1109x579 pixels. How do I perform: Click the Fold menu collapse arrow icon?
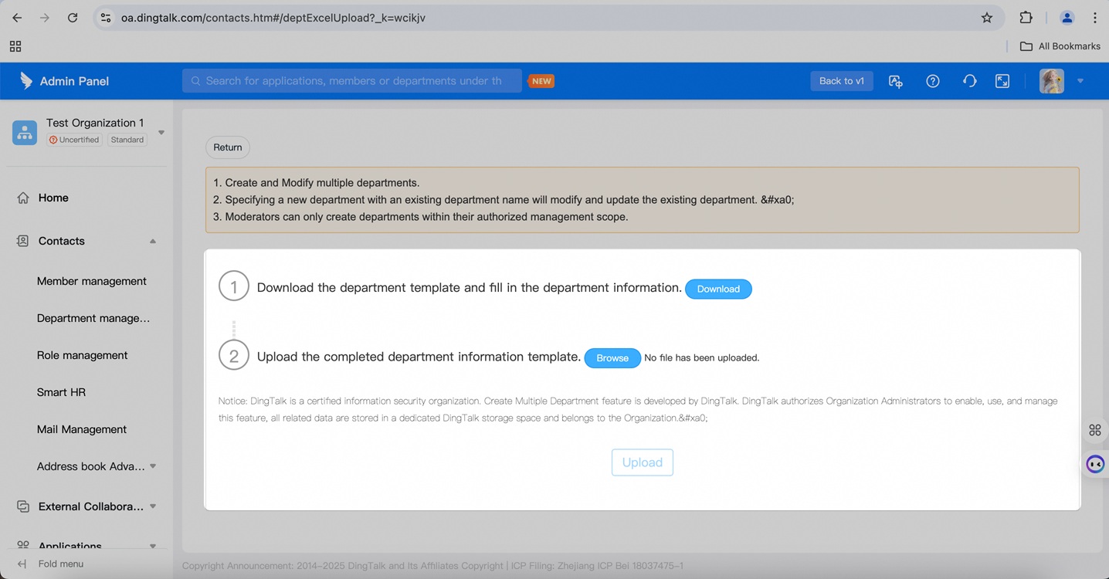22,564
